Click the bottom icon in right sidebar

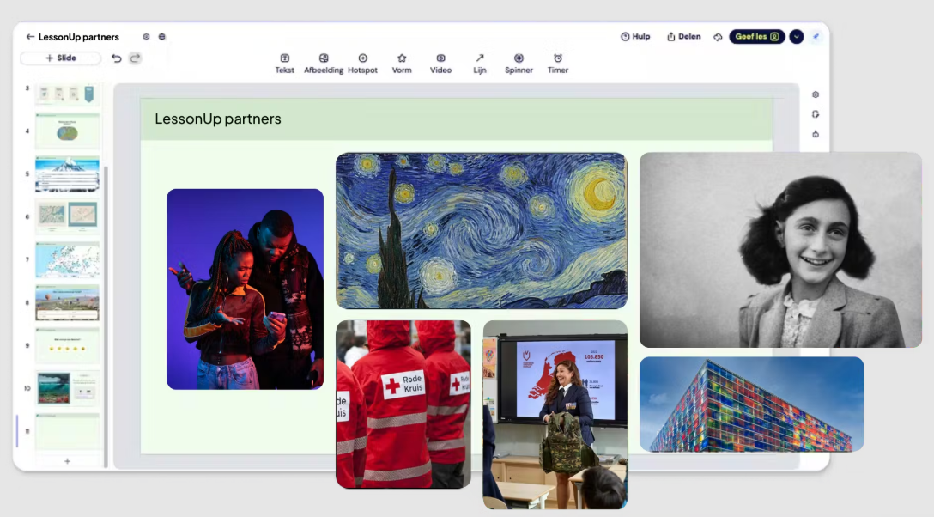(x=816, y=134)
